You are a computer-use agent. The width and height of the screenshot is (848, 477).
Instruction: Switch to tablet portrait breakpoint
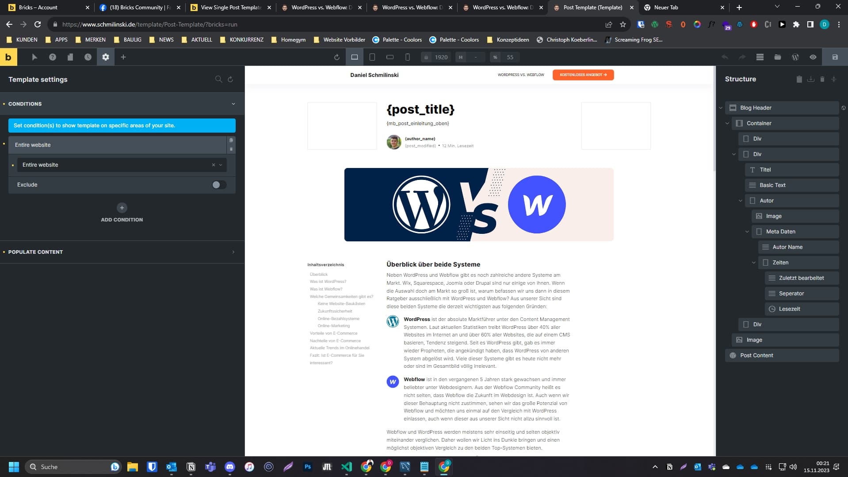coord(372,57)
